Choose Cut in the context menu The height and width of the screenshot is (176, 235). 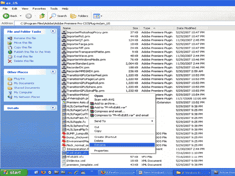pyautogui.click(x=122, y=127)
